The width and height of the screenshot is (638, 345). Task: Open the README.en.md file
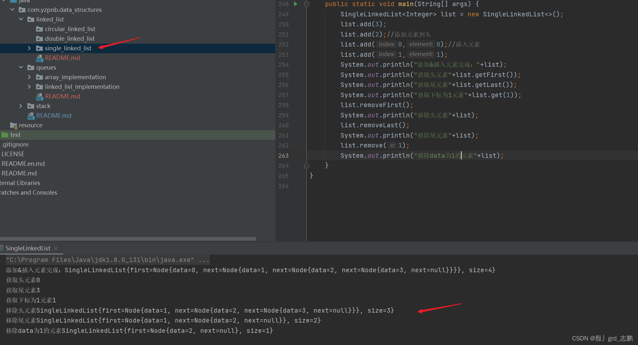[23, 164]
